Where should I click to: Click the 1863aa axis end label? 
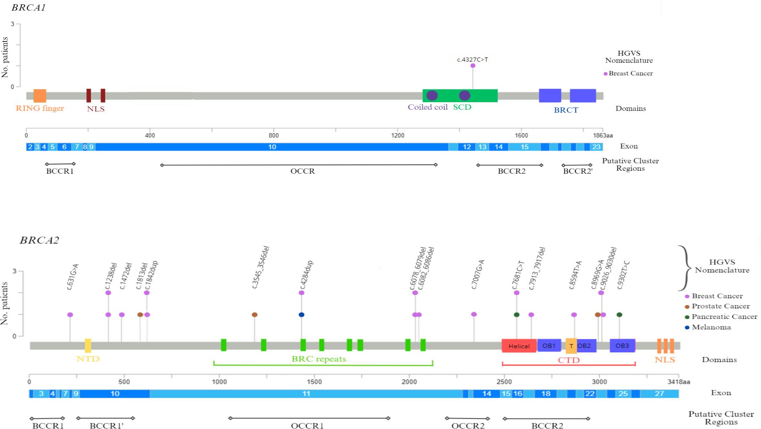pos(603,135)
